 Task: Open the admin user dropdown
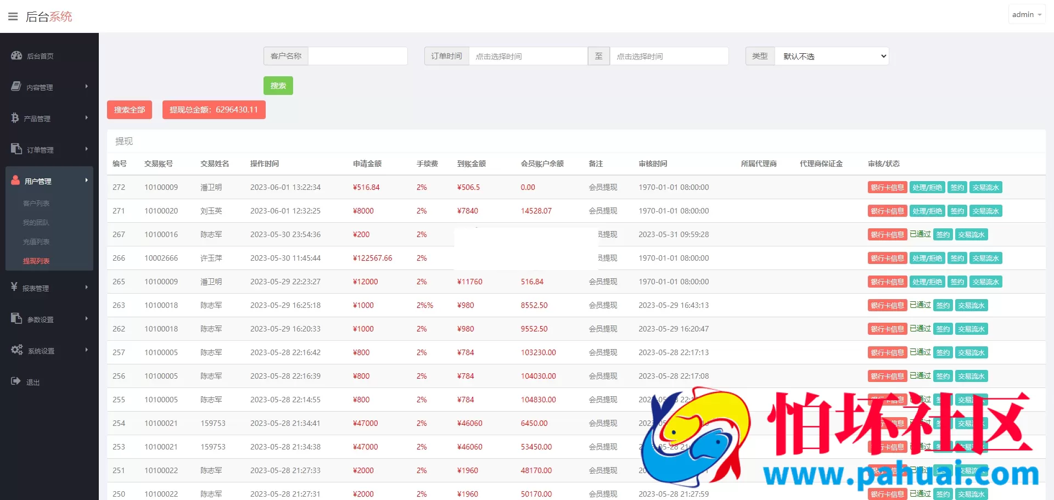coord(1026,15)
